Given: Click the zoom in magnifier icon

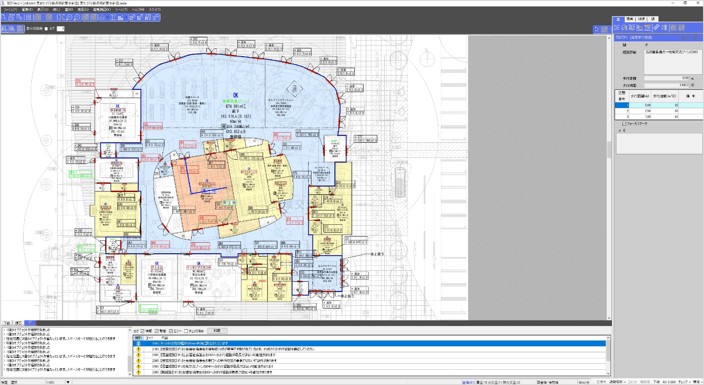Looking at the screenshot, I should [69, 17].
